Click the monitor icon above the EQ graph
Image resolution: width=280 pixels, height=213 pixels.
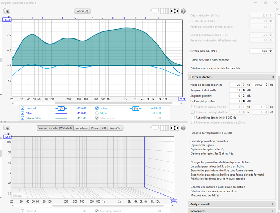point(155,11)
